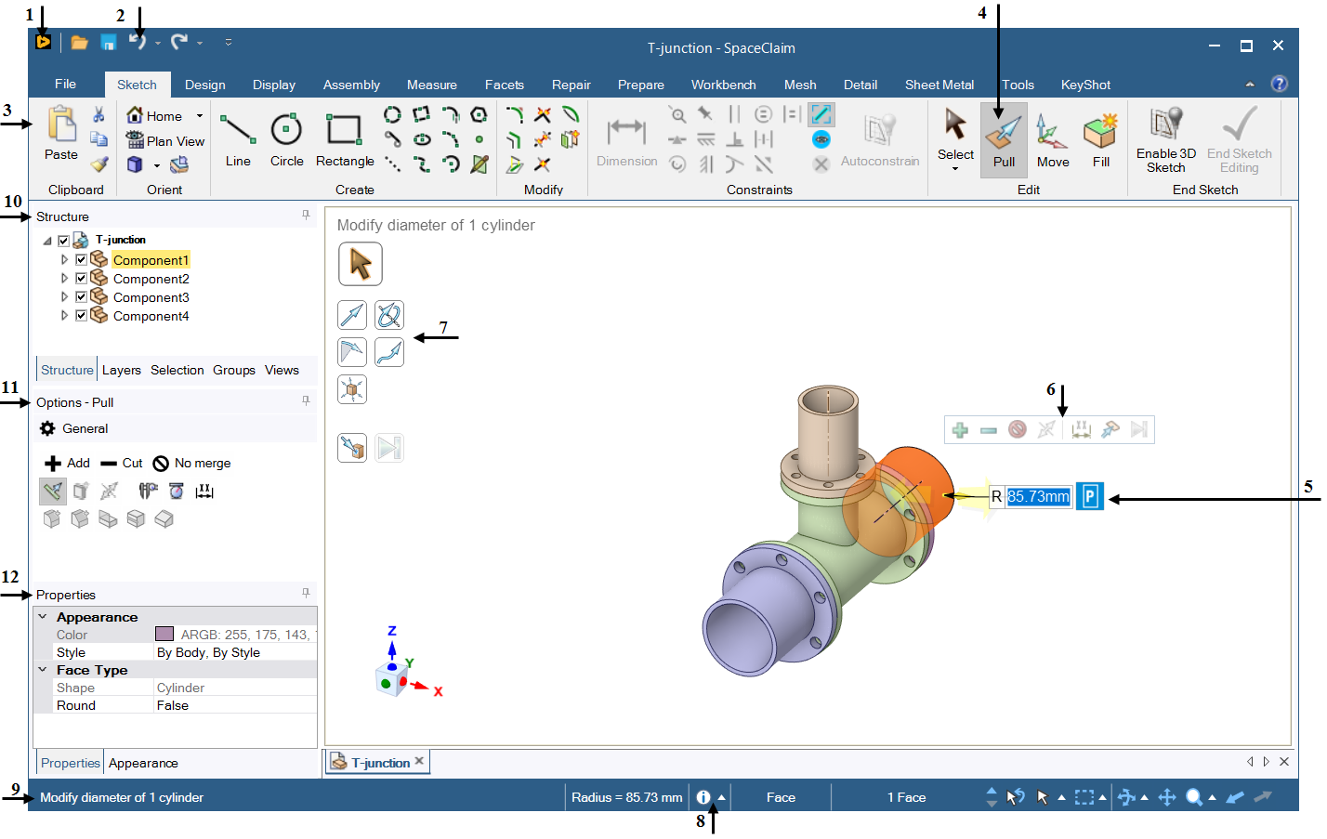Click the No merge option

(192, 464)
